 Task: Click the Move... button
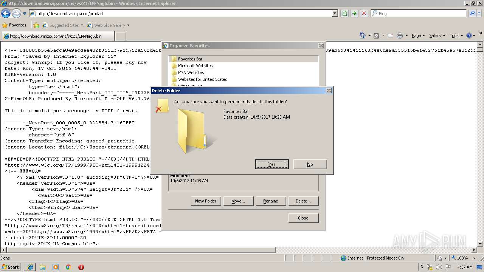click(x=238, y=201)
